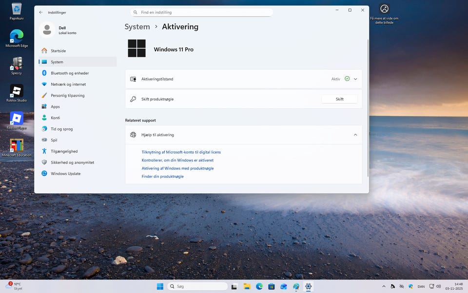
Task: Expand the Aktiveringstilstand row chevron
Action: (x=355, y=79)
